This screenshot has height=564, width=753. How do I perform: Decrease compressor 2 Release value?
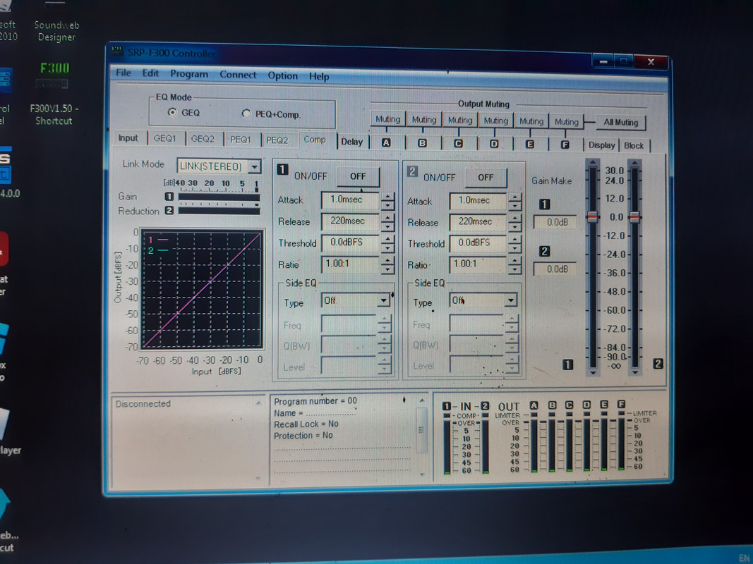click(514, 227)
